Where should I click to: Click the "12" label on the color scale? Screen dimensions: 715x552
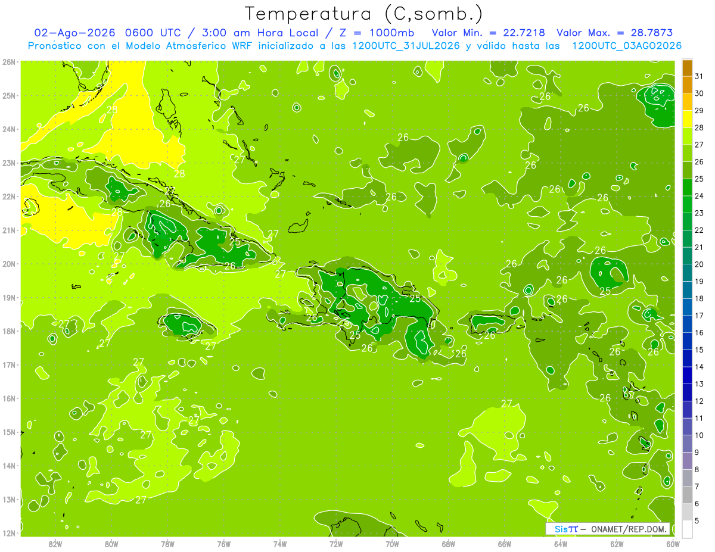point(700,401)
